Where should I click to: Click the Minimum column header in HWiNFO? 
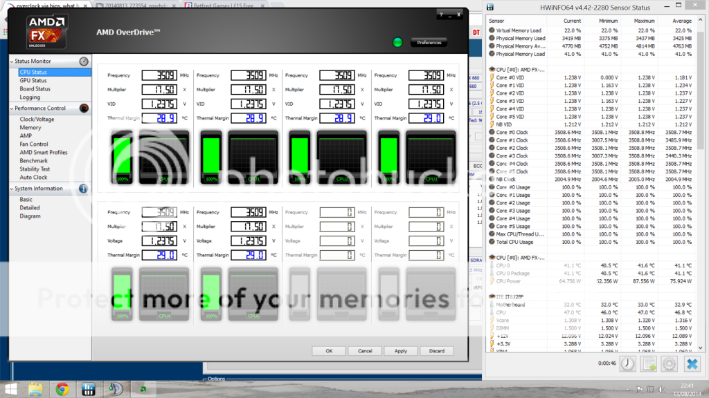pos(608,21)
